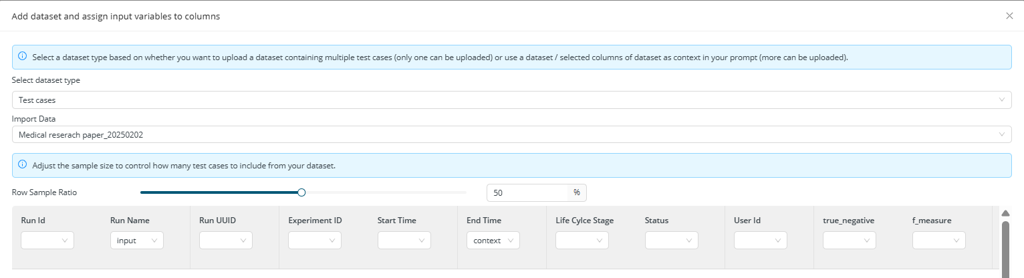Open the Run UUID column variable dropdown
The width and height of the screenshot is (1024, 278).
[x=226, y=241]
